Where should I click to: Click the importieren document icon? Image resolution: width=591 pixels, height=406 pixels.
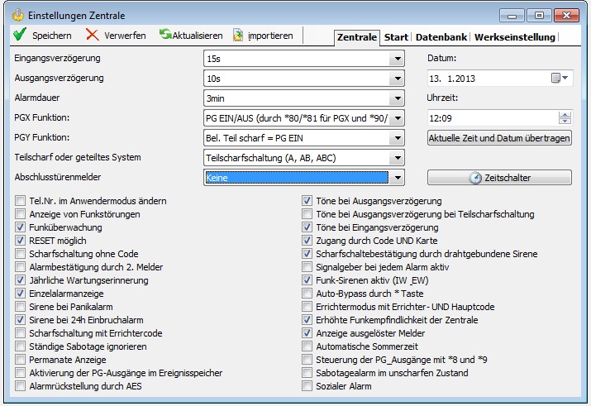(238, 36)
